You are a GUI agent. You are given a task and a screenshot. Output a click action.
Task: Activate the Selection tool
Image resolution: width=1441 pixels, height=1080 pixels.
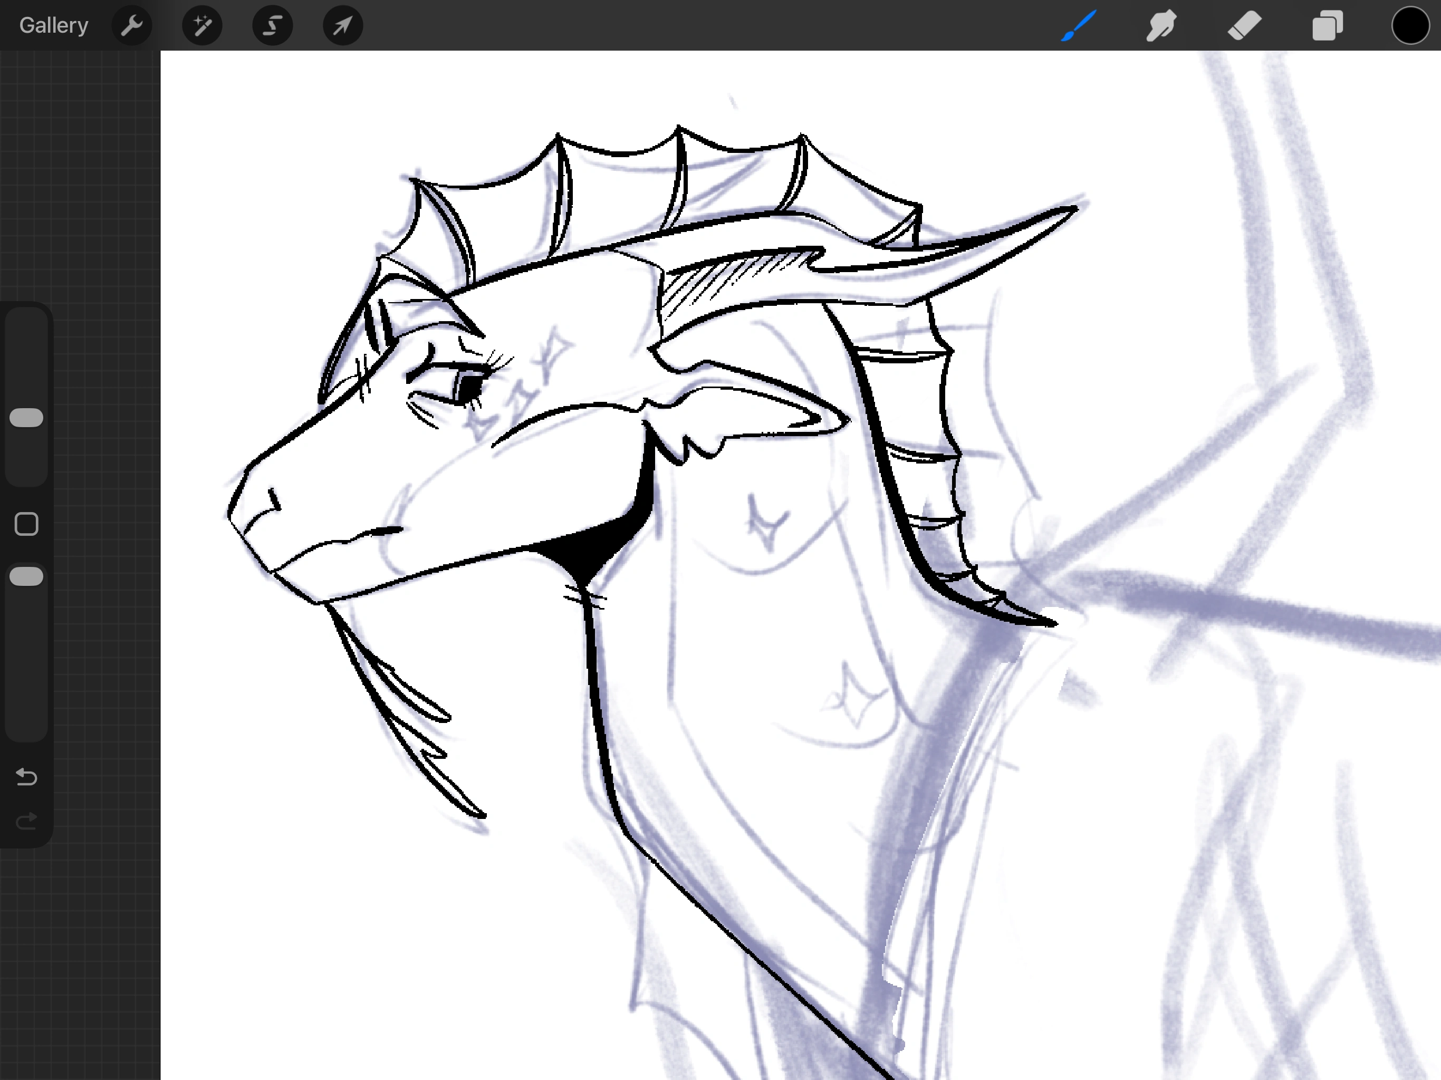coord(272,26)
